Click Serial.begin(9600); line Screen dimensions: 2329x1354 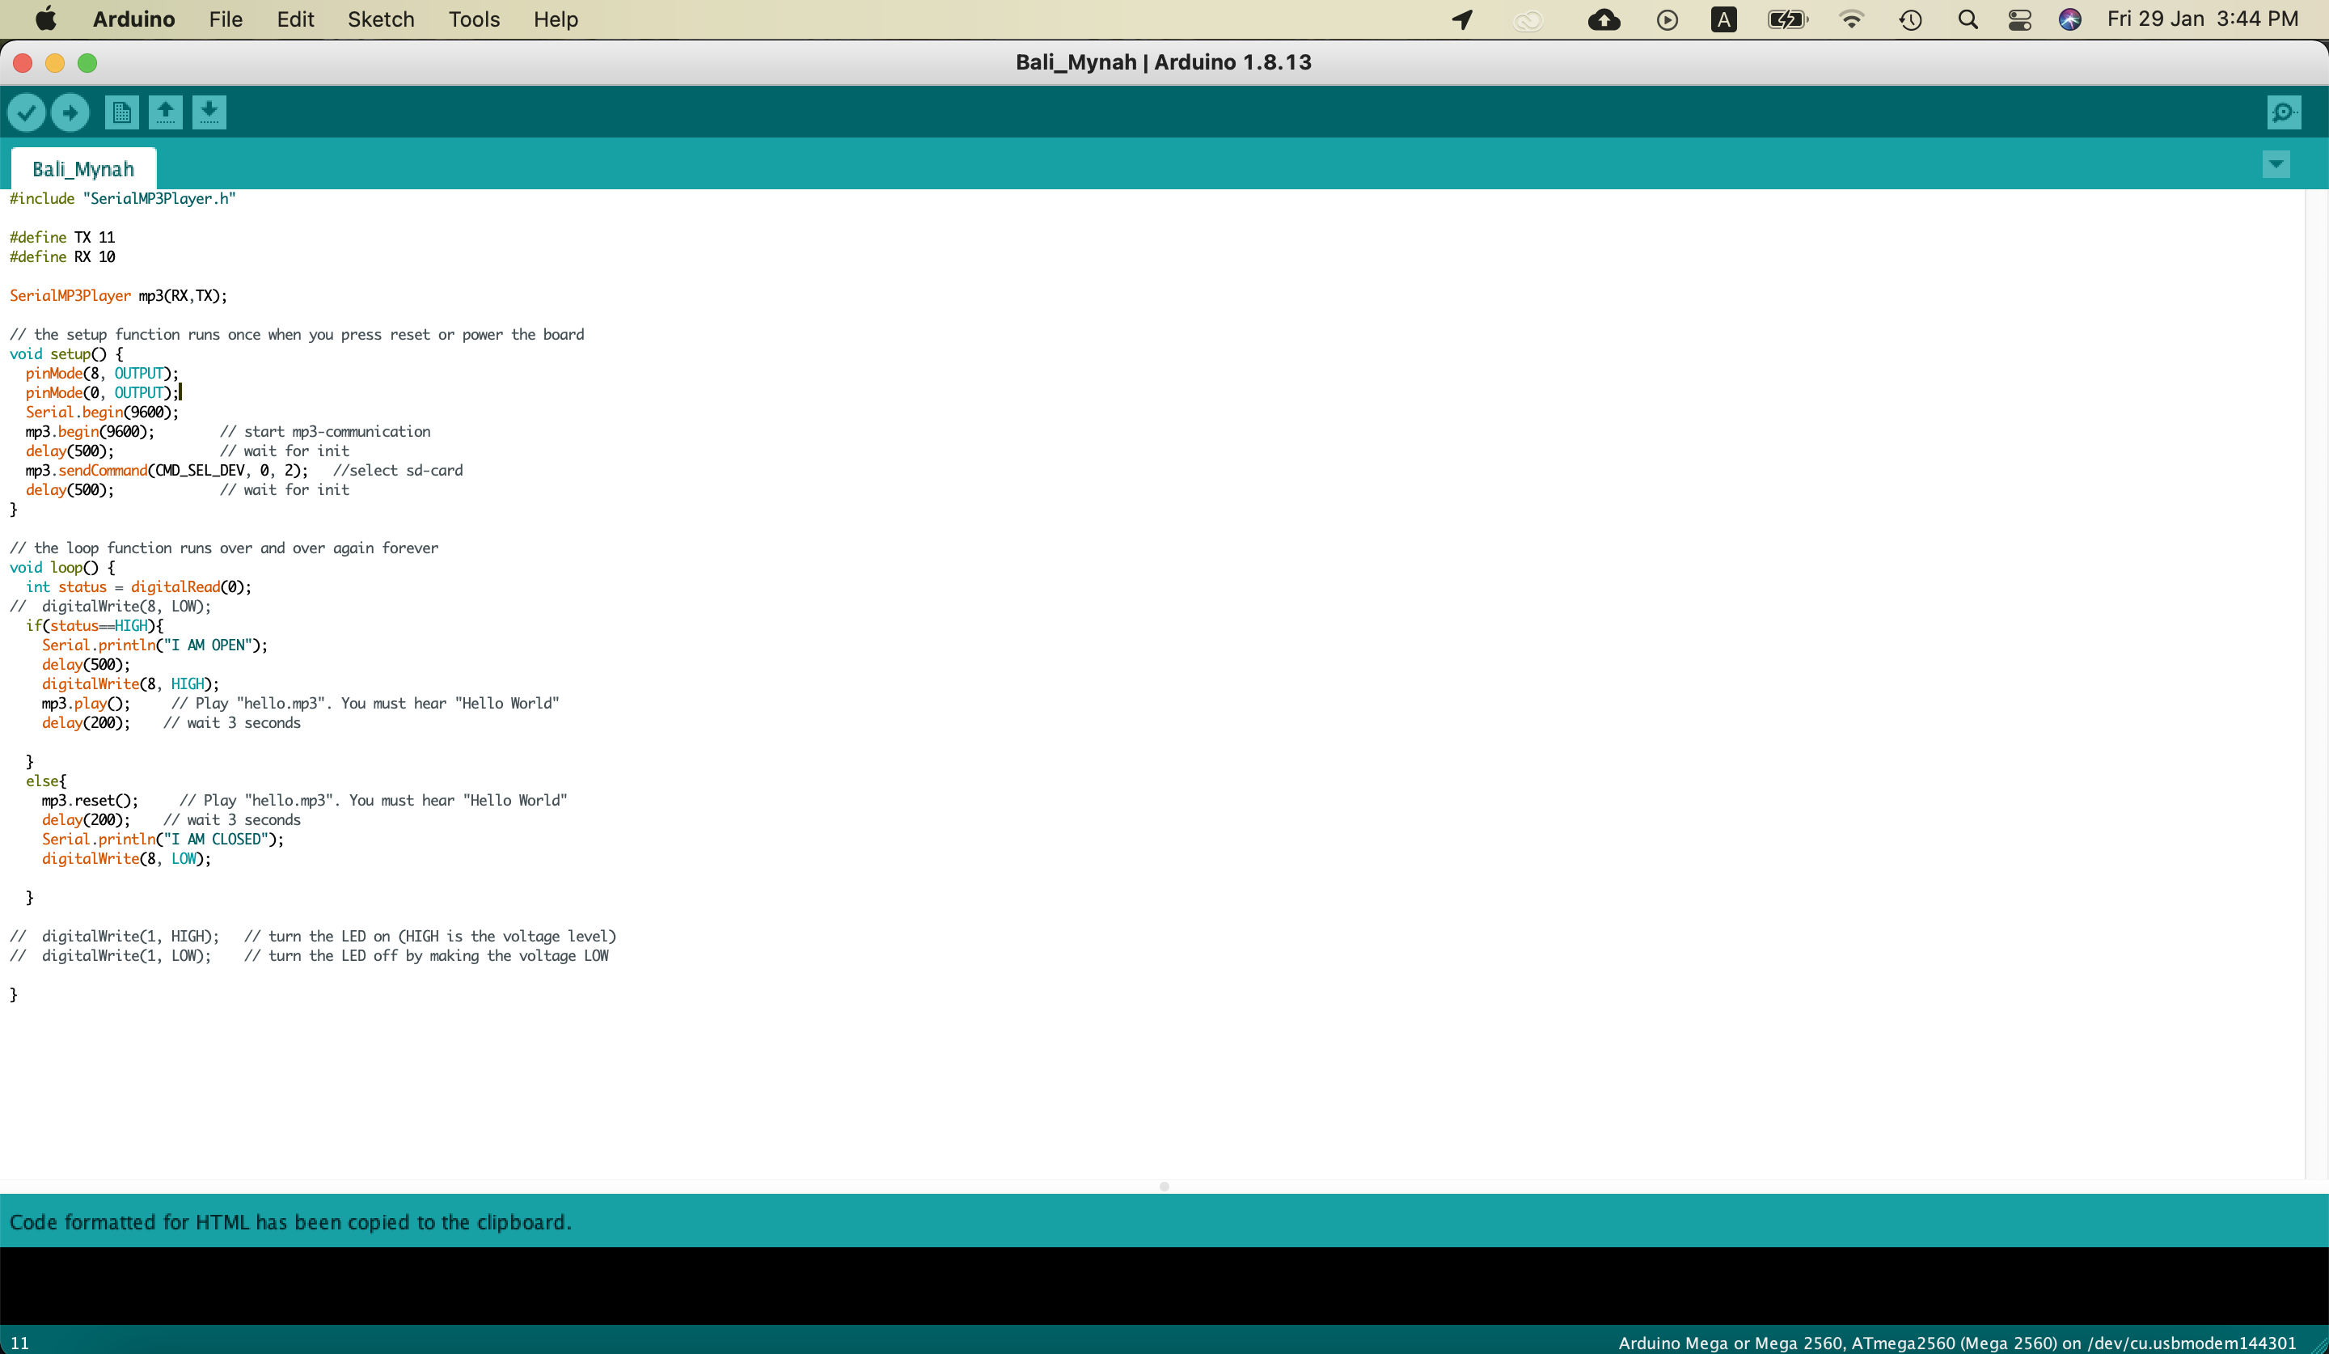[102, 413]
